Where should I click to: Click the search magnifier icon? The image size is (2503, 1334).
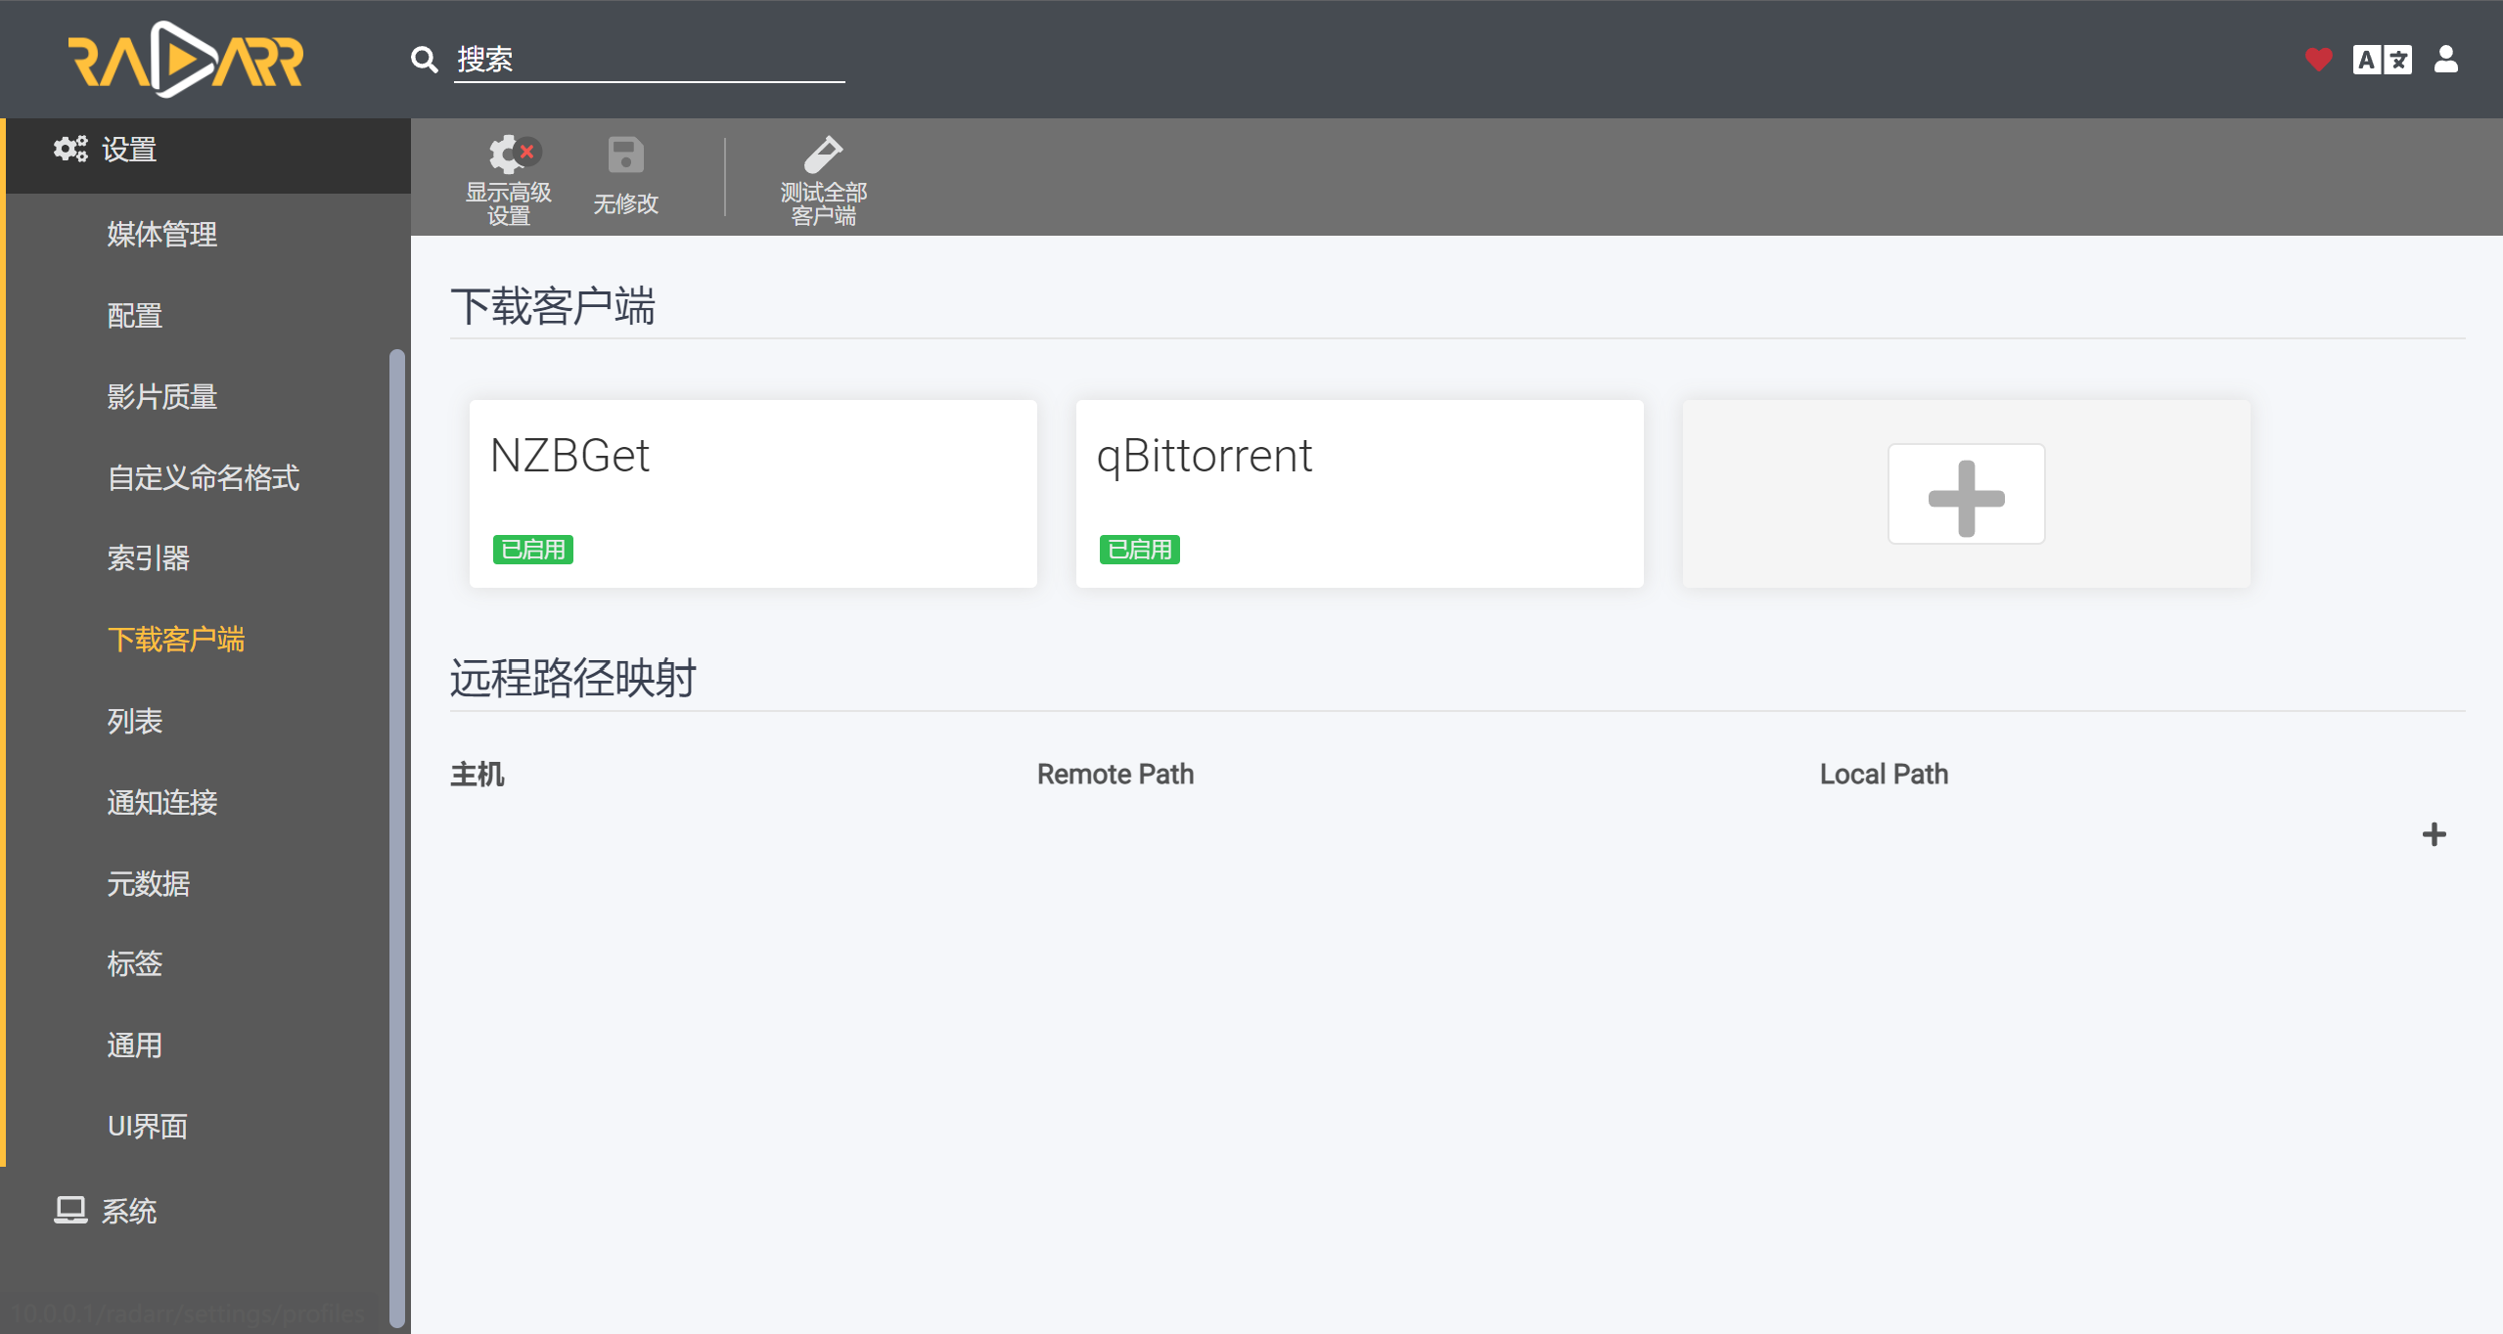[423, 59]
